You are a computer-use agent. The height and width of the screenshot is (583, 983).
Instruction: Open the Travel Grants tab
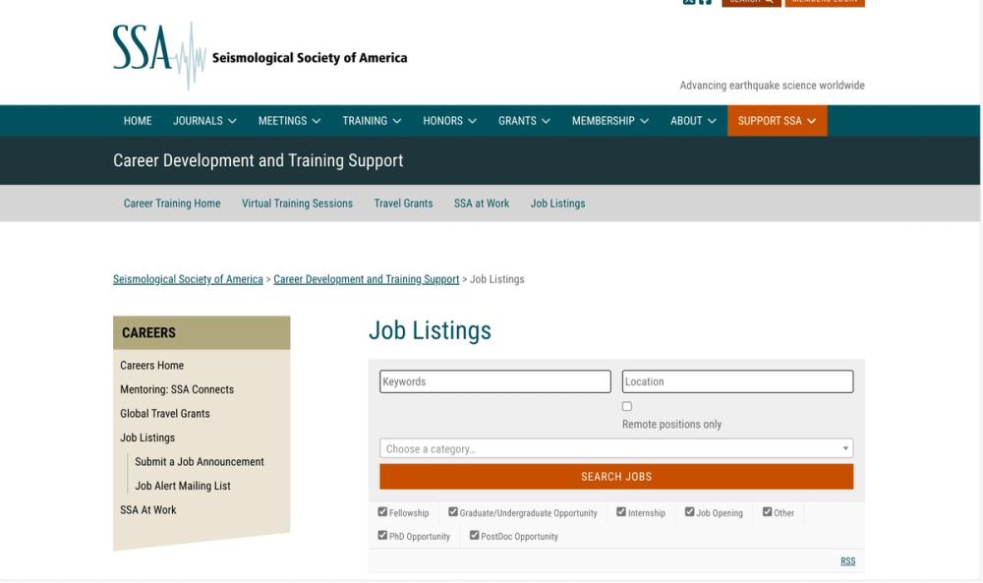(x=403, y=204)
